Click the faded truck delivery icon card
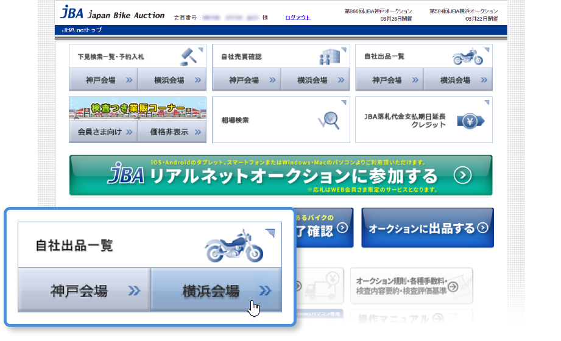The height and width of the screenshot is (341, 561). [320, 286]
